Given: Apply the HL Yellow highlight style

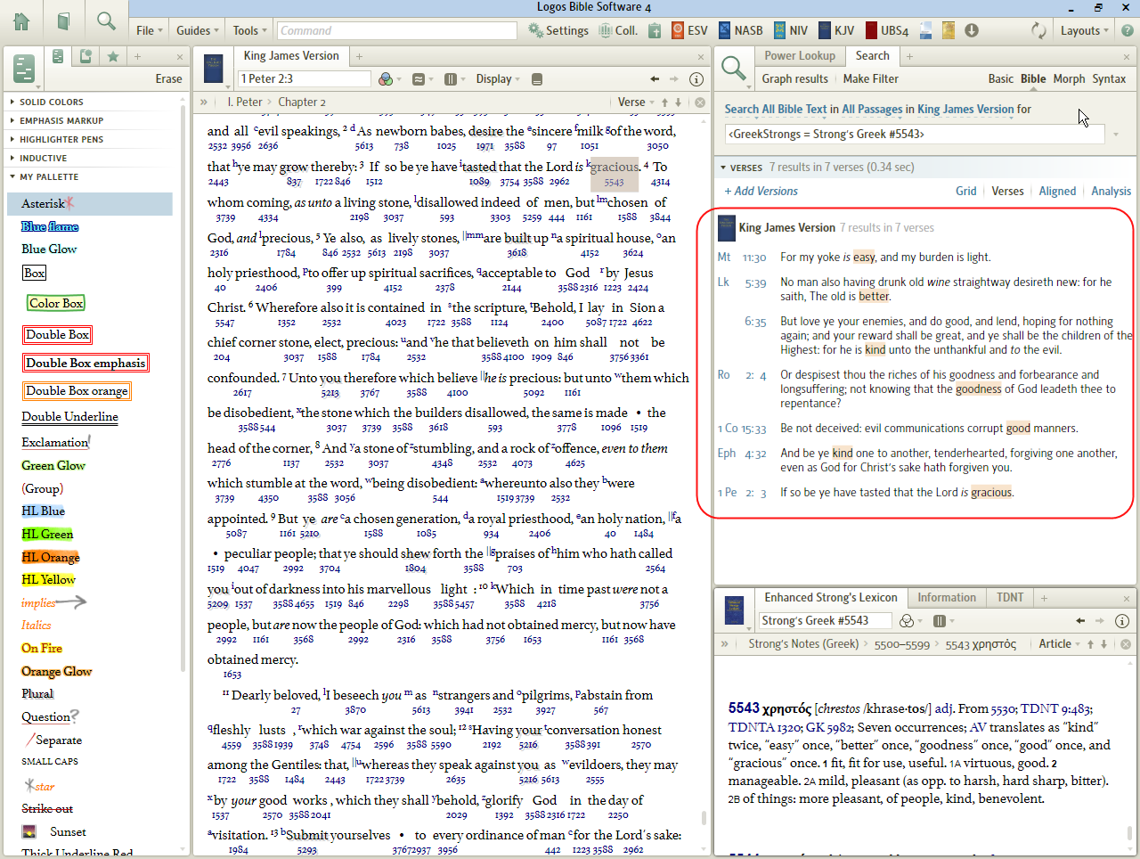Looking at the screenshot, I should [x=48, y=580].
